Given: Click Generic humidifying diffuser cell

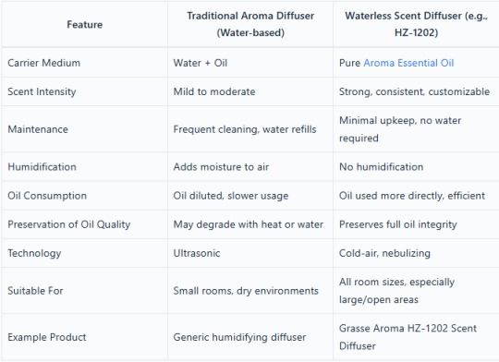Looking at the screenshot, I should (x=239, y=337).
